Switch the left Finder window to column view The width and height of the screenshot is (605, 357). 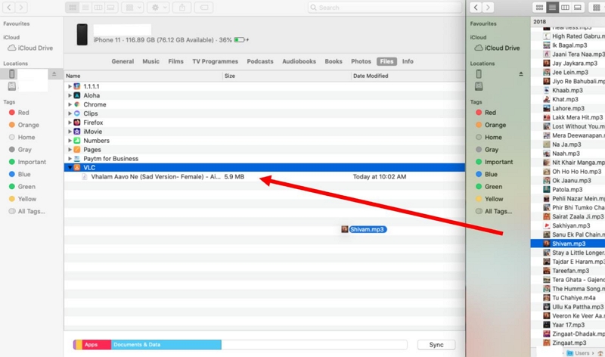[x=98, y=8]
